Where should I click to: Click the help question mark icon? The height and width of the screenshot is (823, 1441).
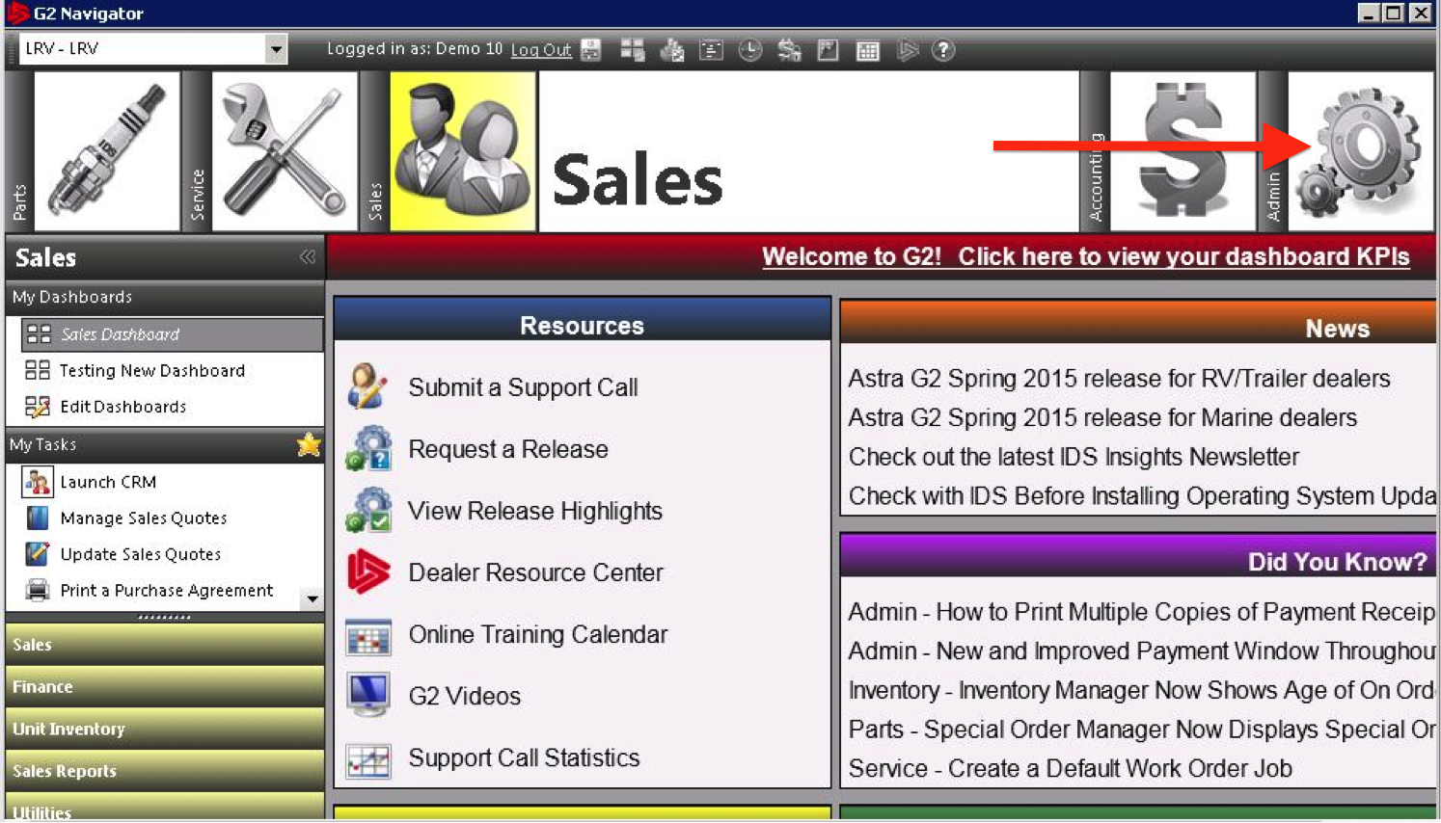point(943,50)
